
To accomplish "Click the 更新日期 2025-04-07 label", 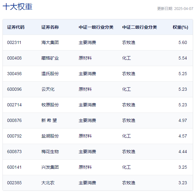I will [175, 9].
